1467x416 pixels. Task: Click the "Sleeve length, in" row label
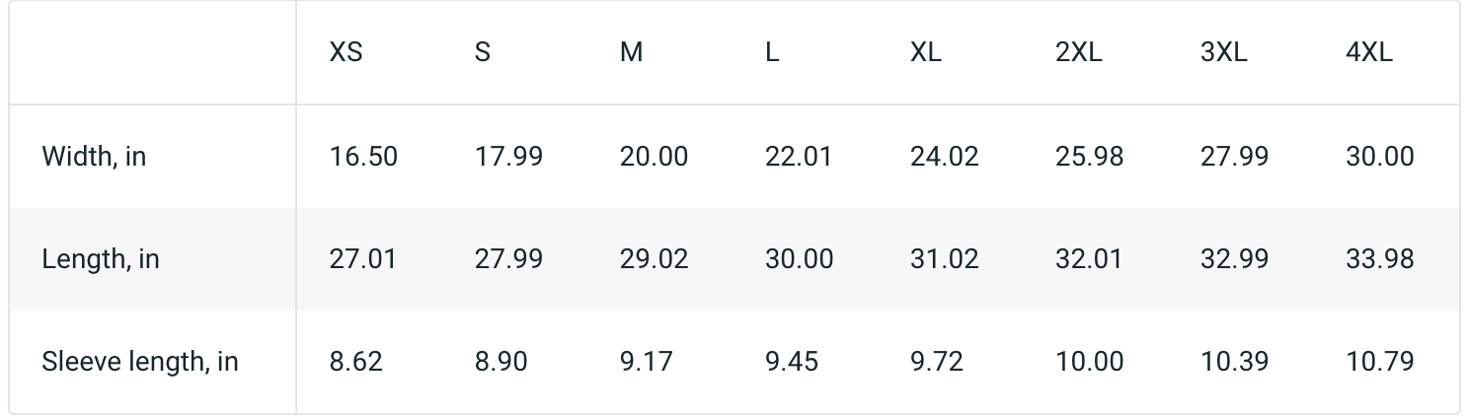click(x=139, y=362)
